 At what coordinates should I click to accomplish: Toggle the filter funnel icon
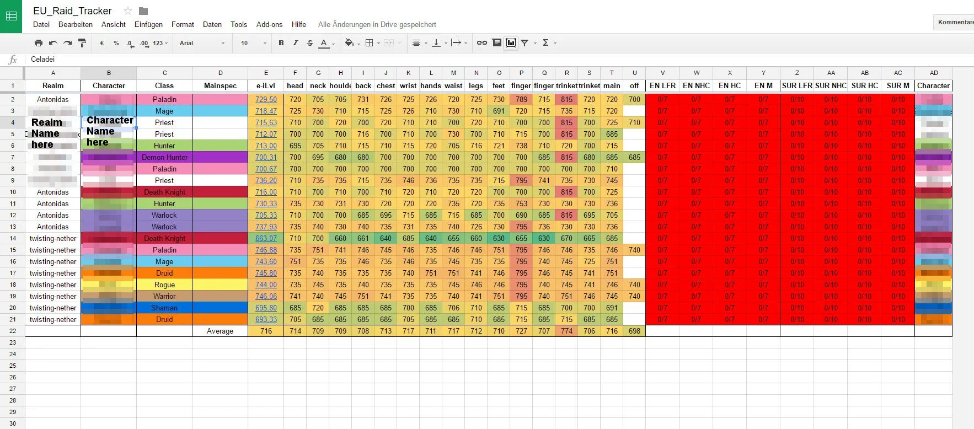click(525, 43)
